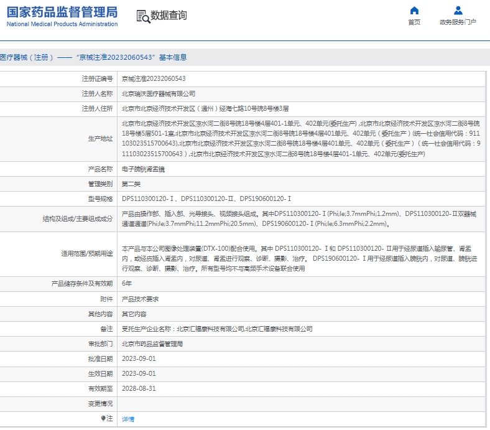The width and height of the screenshot is (490, 430).
Task: Click the 数据查询 search document icon
Action: click(143, 16)
